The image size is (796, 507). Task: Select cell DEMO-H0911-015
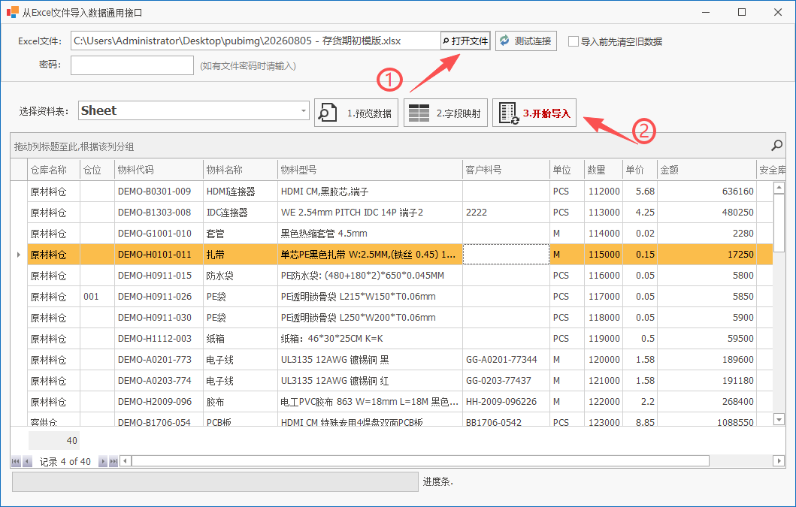[159, 276]
